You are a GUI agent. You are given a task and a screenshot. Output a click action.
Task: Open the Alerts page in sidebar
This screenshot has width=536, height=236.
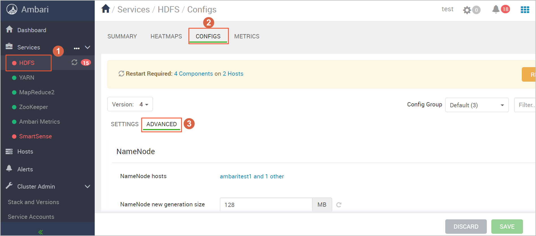(25, 169)
